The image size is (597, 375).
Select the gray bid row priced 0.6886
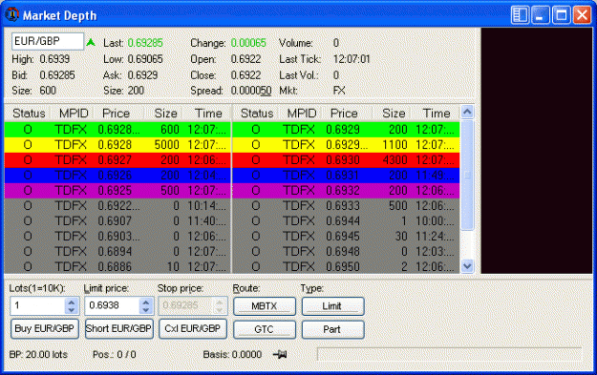click(117, 266)
